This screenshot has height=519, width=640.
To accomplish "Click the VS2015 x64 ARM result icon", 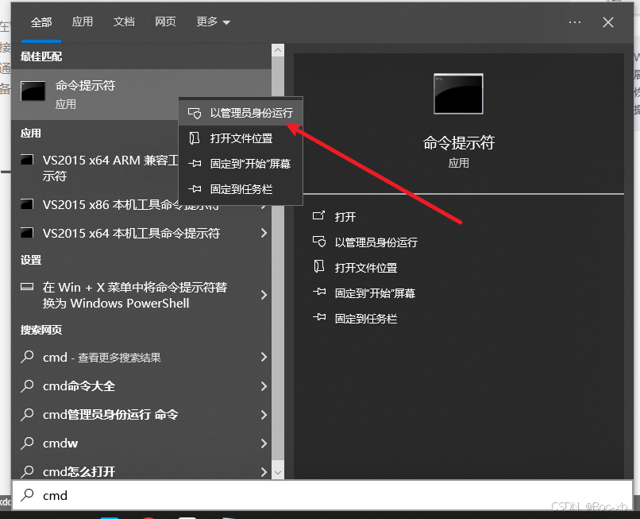I will click(x=27, y=160).
